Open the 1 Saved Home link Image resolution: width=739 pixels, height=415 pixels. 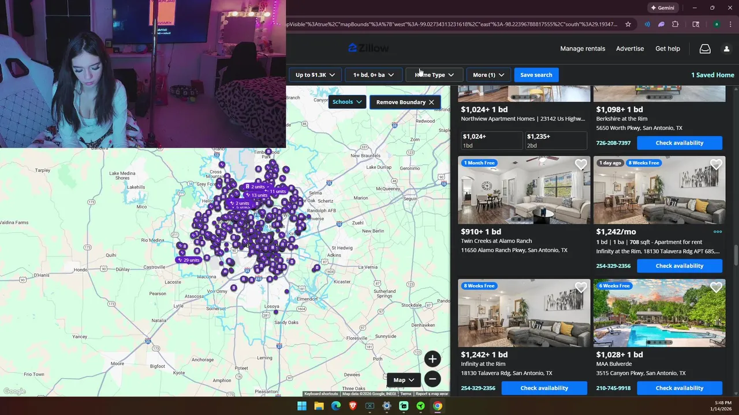point(712,75)
